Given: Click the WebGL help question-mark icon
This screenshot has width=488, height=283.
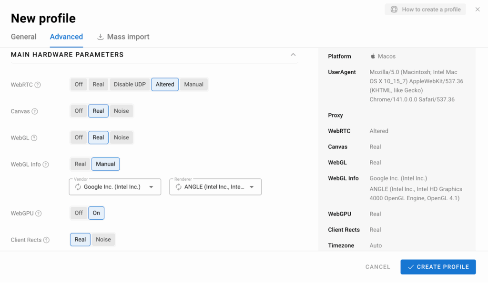Looking at the screenshot, I should click(34, 138).
